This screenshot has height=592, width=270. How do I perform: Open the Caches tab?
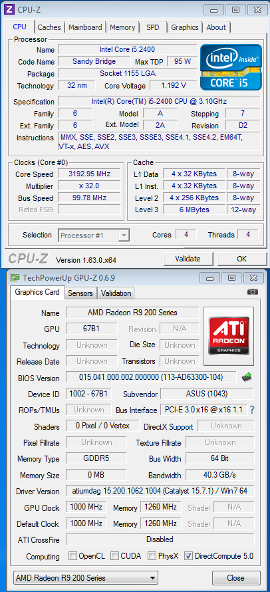pyautogui.click(x=49, y=27)
